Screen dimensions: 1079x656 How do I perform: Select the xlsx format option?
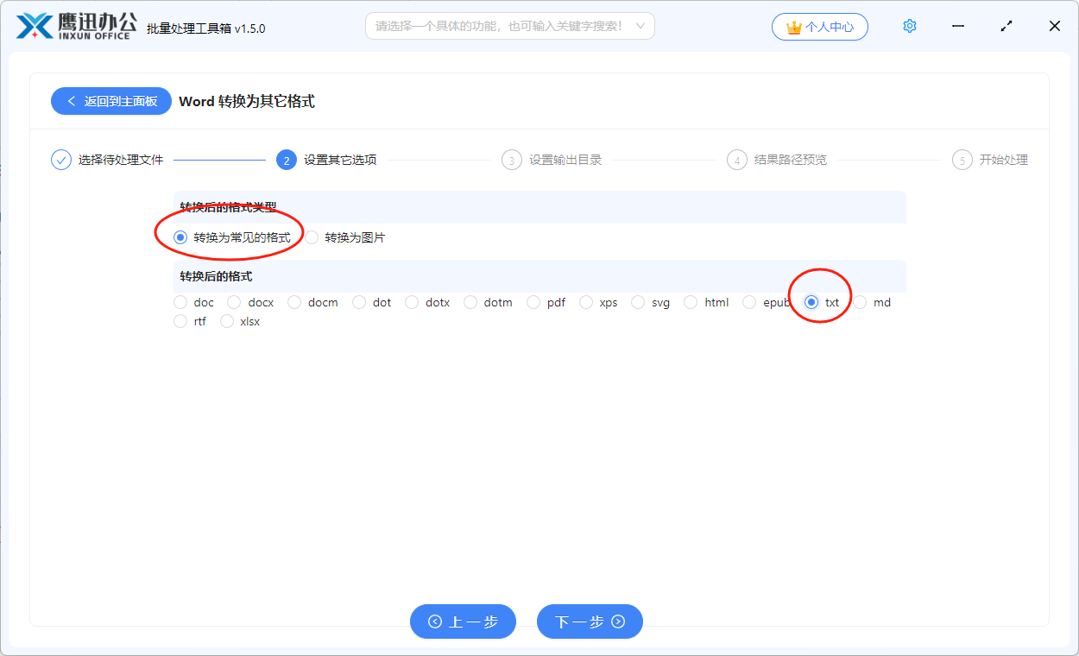(x=227, y=321)
